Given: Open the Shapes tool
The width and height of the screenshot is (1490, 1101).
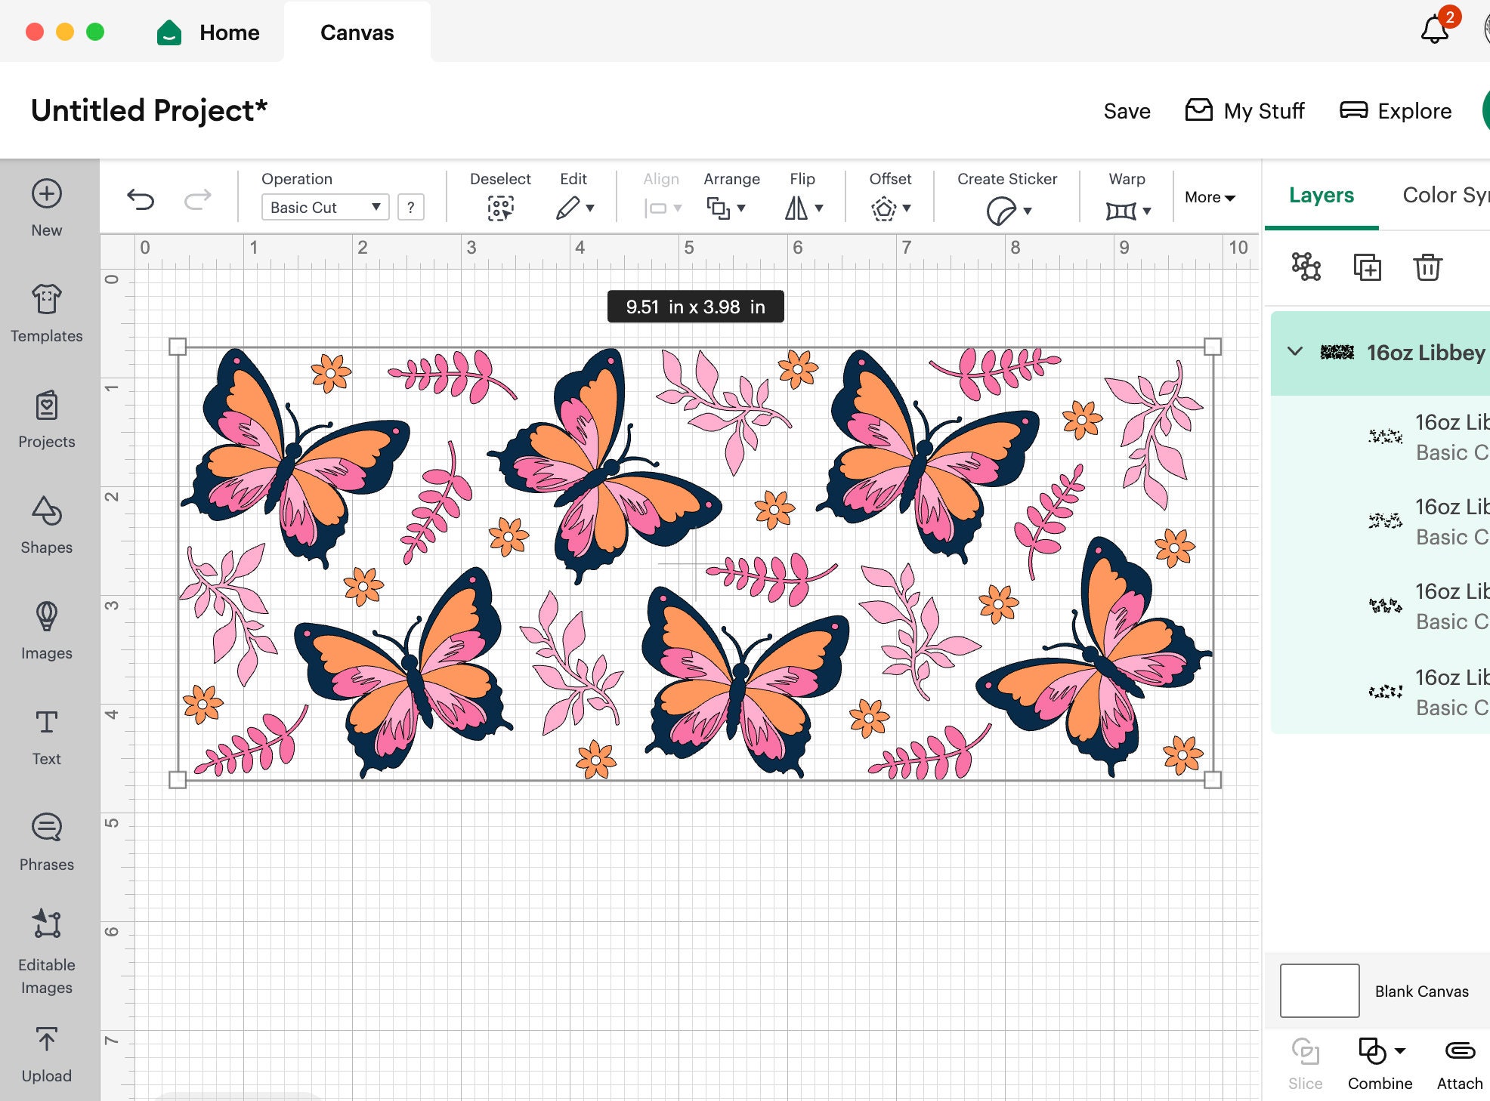Looking at the screenshot, I should [x=47, y=525].
